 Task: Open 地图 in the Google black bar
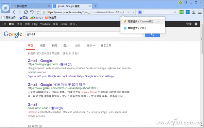point(27,24)
